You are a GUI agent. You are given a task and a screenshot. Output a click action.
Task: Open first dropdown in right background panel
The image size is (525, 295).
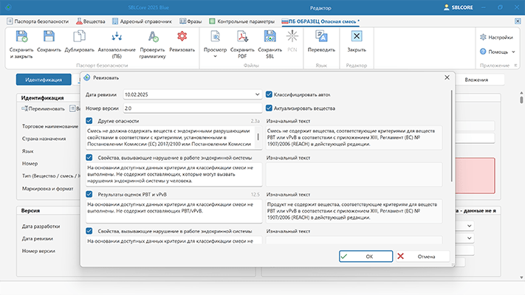point(470,226)
